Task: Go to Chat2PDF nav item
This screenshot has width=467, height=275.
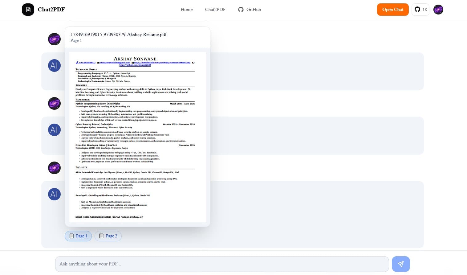Action: (215, 10)
